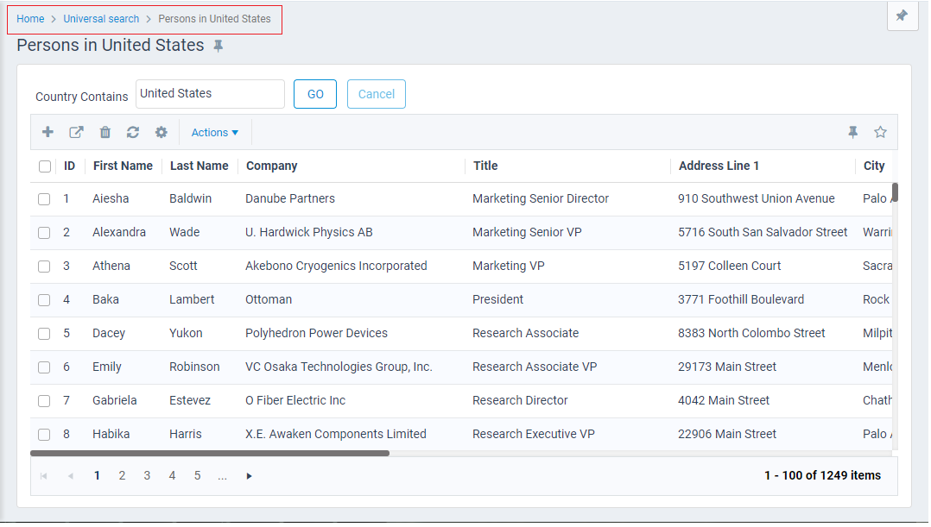Click the Country Contains input field
The image size is (931, 527).
tap(210, 94)
